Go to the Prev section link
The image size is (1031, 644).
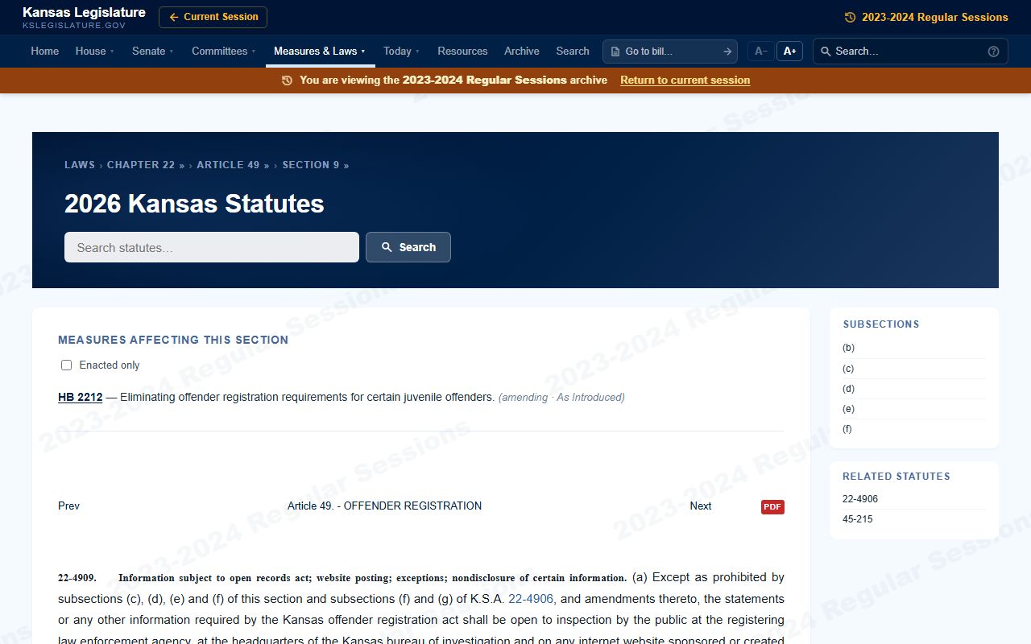point(68,506)
